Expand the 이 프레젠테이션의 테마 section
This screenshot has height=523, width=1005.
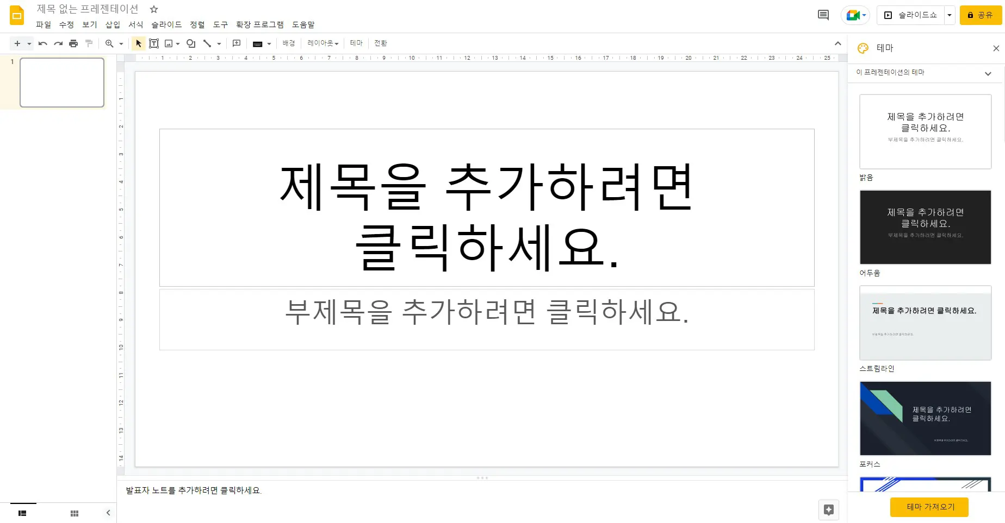(988, 74)
